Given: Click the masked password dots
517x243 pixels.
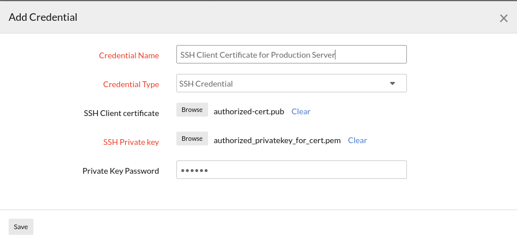Looking at the screenshot, I should click(x=194, y=170).
